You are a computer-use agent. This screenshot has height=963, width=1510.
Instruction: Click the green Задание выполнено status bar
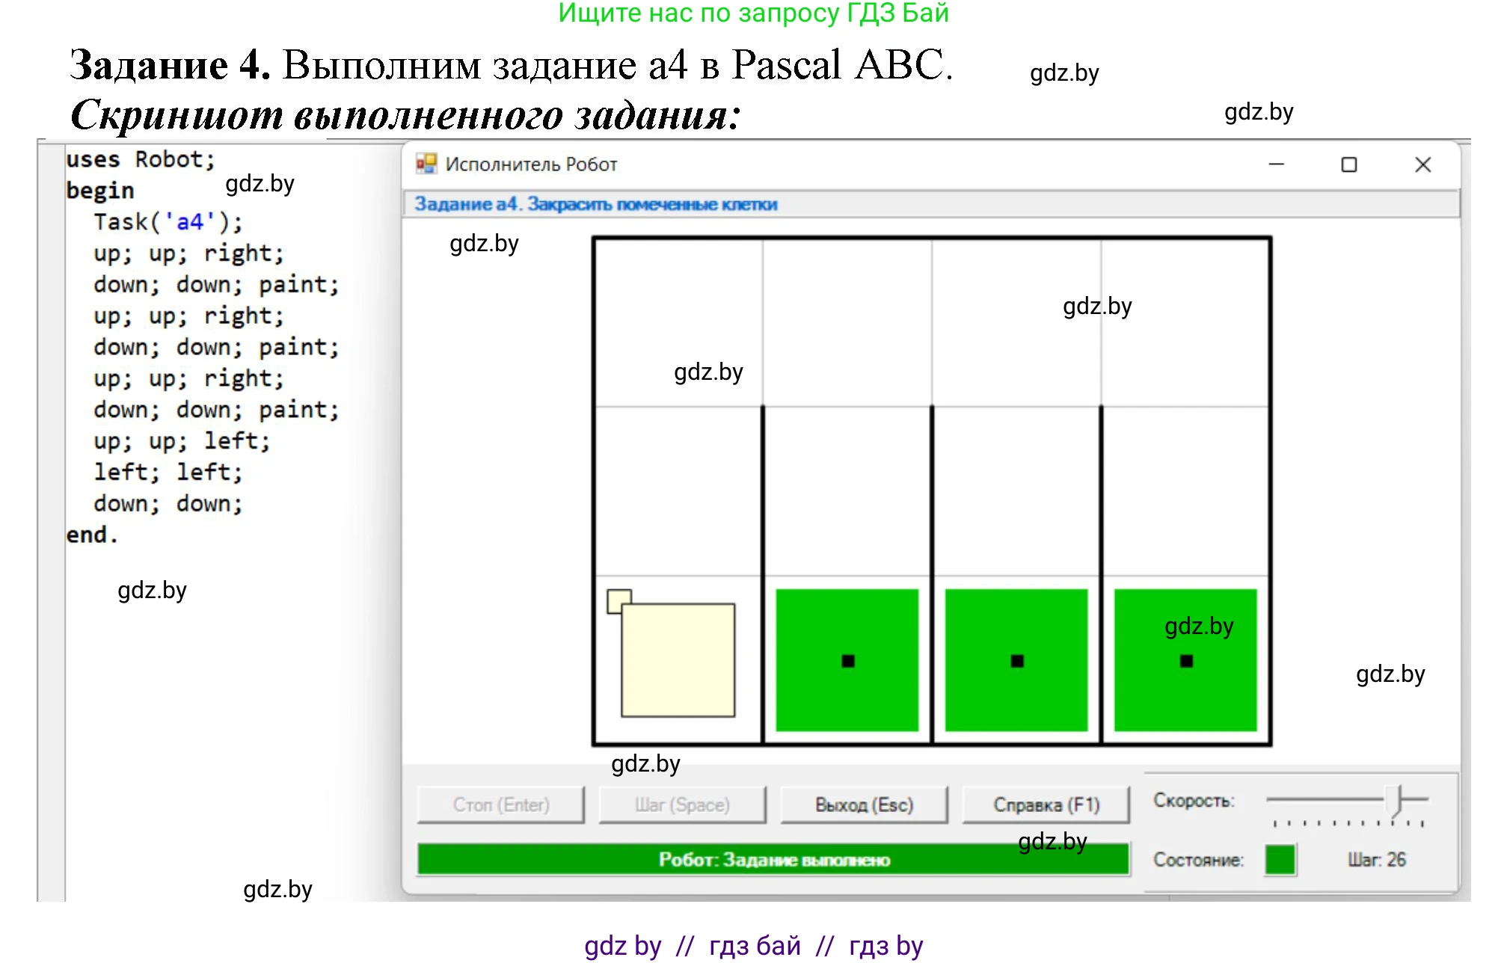773,860
